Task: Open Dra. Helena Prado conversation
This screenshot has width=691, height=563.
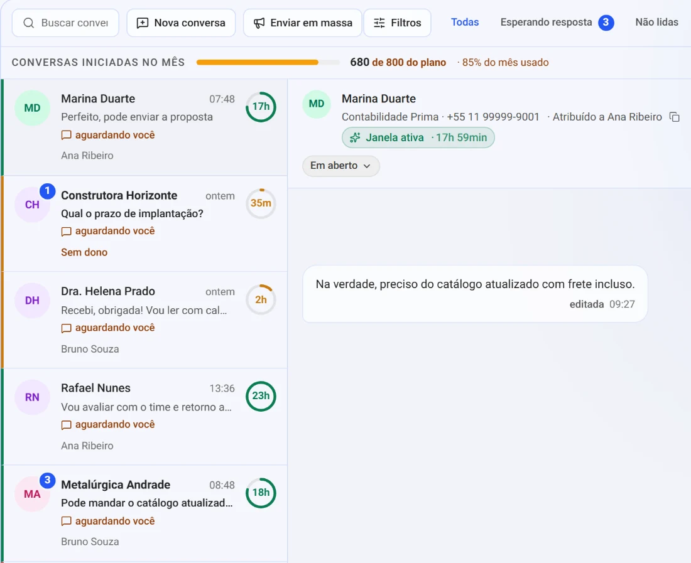Action: (145, 320)
